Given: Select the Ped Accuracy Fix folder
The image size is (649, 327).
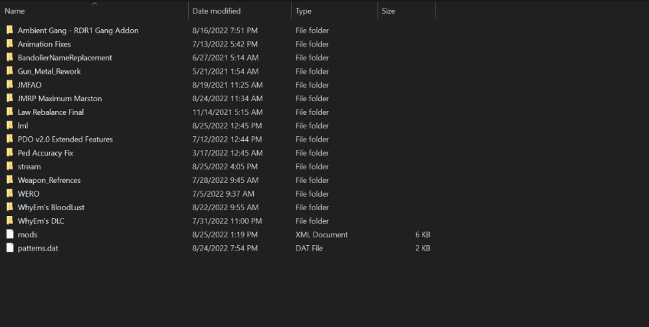Looking at the screenshot, I should 45,153.
